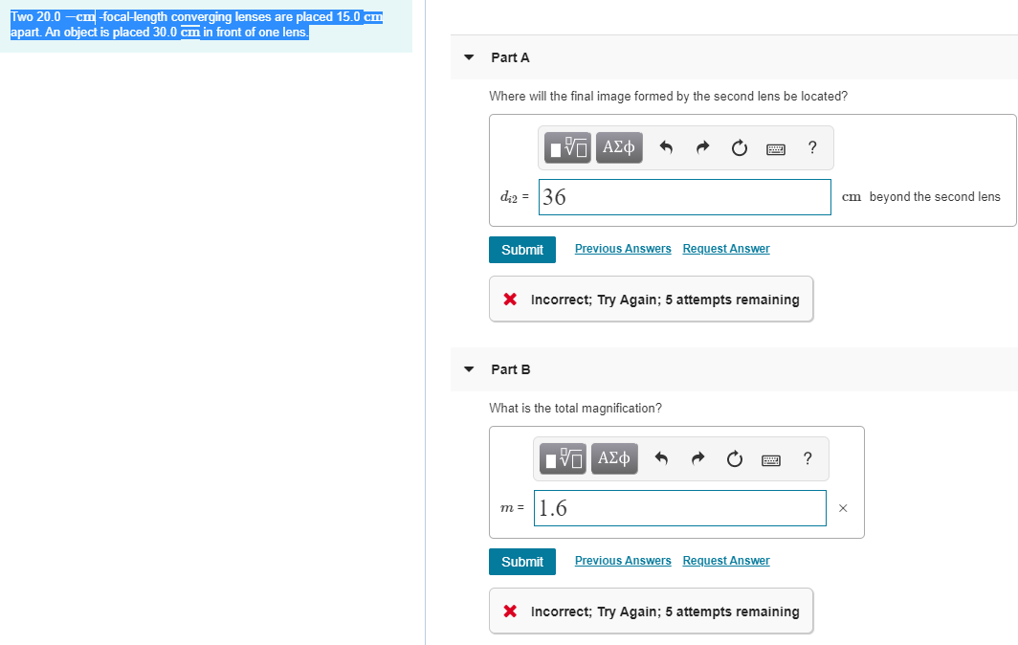Request Answer for Part A
The width and height of the screenshot is (1018, 645).
[725, 249]
